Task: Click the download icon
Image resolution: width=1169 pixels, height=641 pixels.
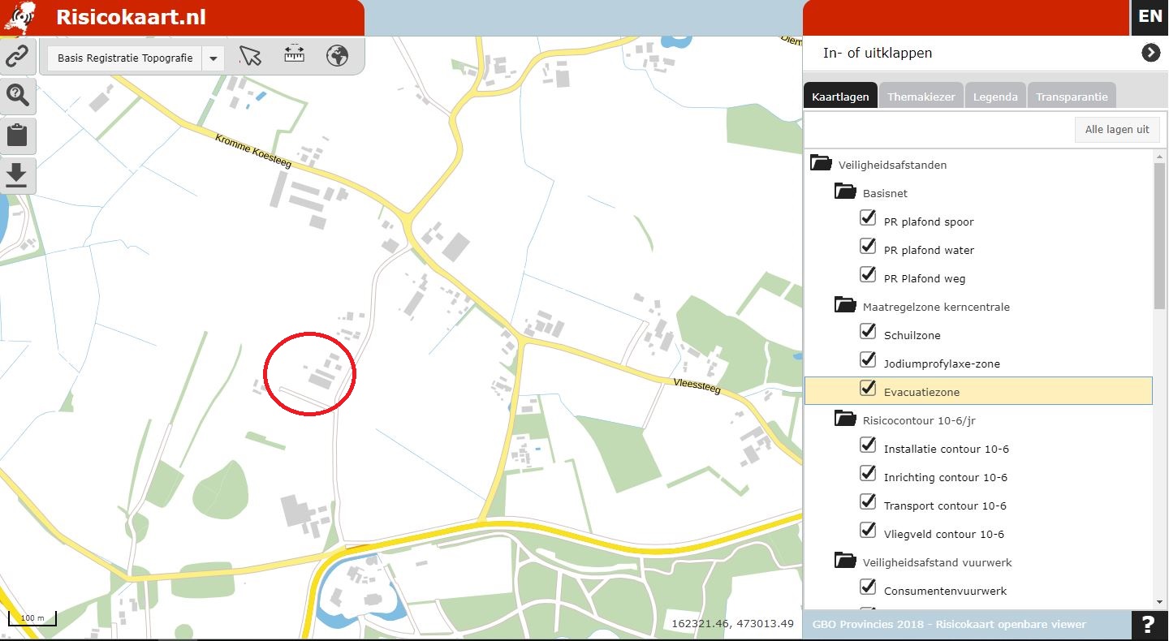Action: [x=17, y=175]
